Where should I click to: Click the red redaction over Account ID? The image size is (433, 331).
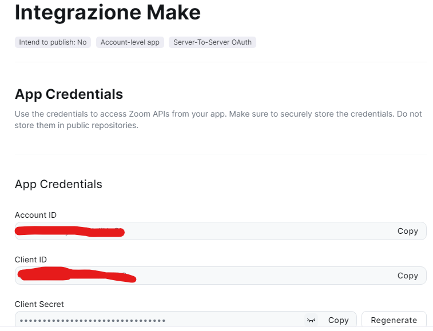coord(70,231)
